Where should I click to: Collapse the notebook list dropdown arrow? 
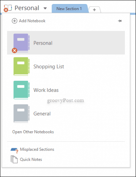point(45,8)
